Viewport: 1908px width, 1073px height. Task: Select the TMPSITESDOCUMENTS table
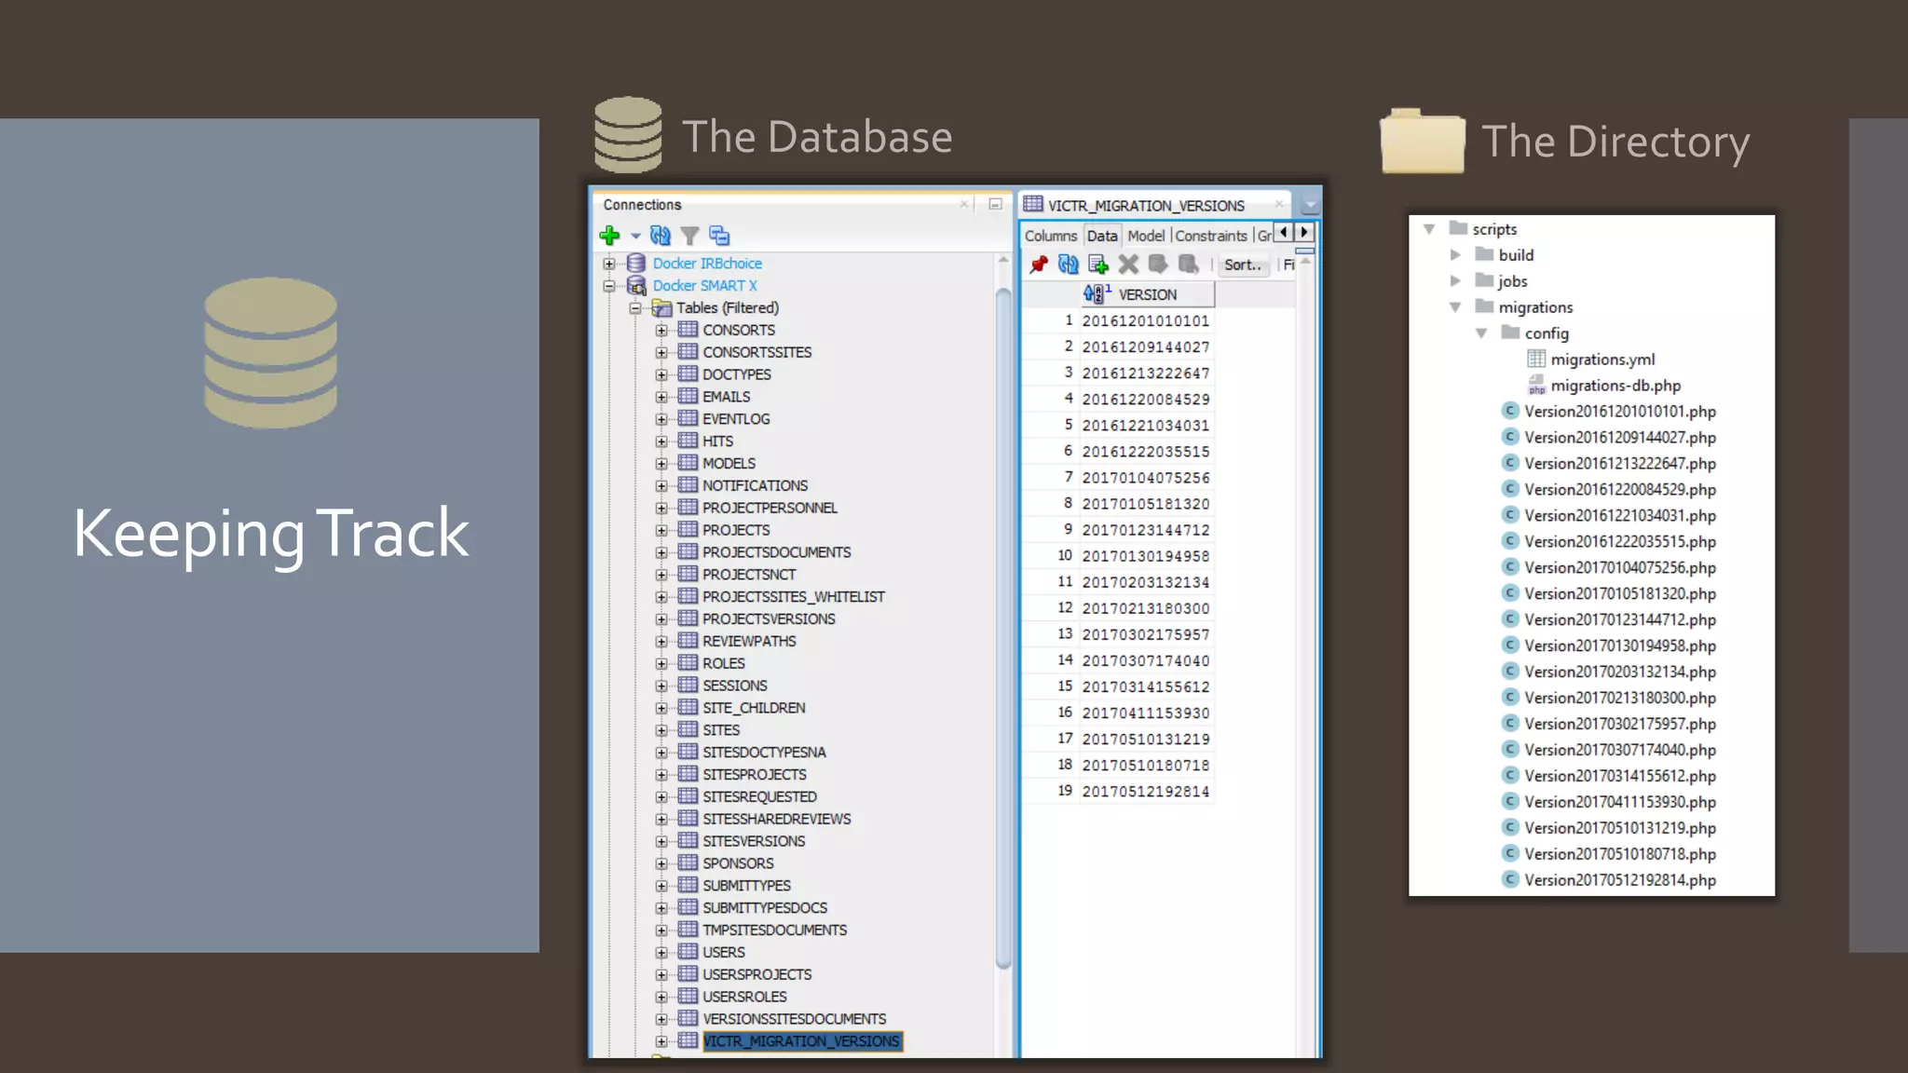click(774, 930)
